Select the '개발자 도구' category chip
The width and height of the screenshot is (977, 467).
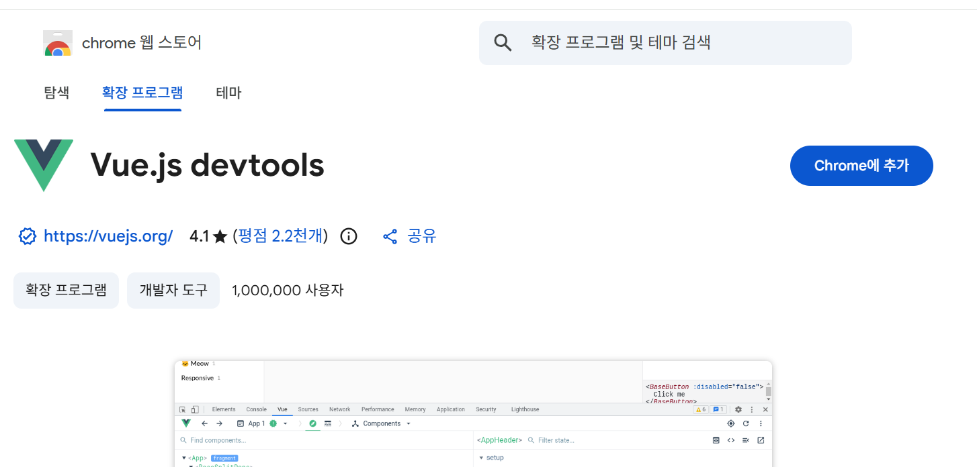click(x=173, y=291)
